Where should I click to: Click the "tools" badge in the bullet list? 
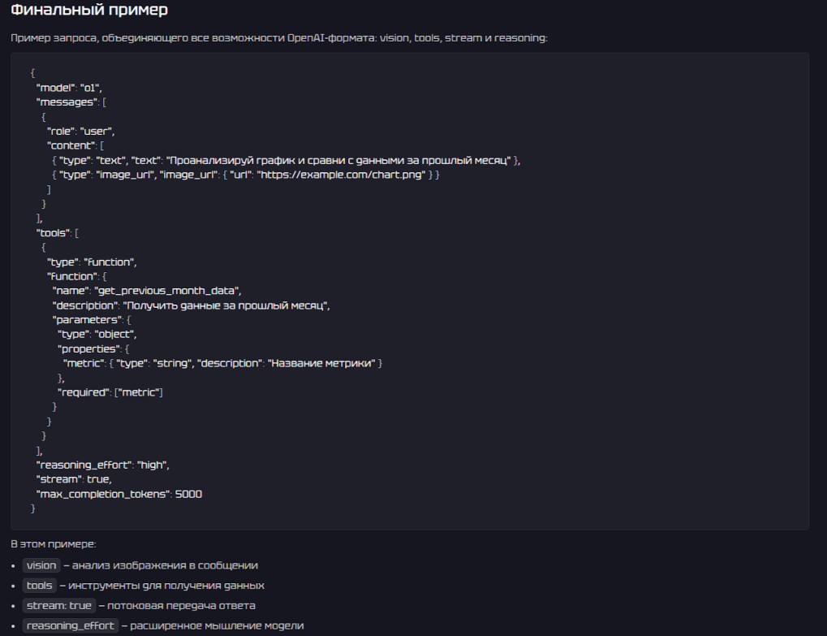(40, 586)
